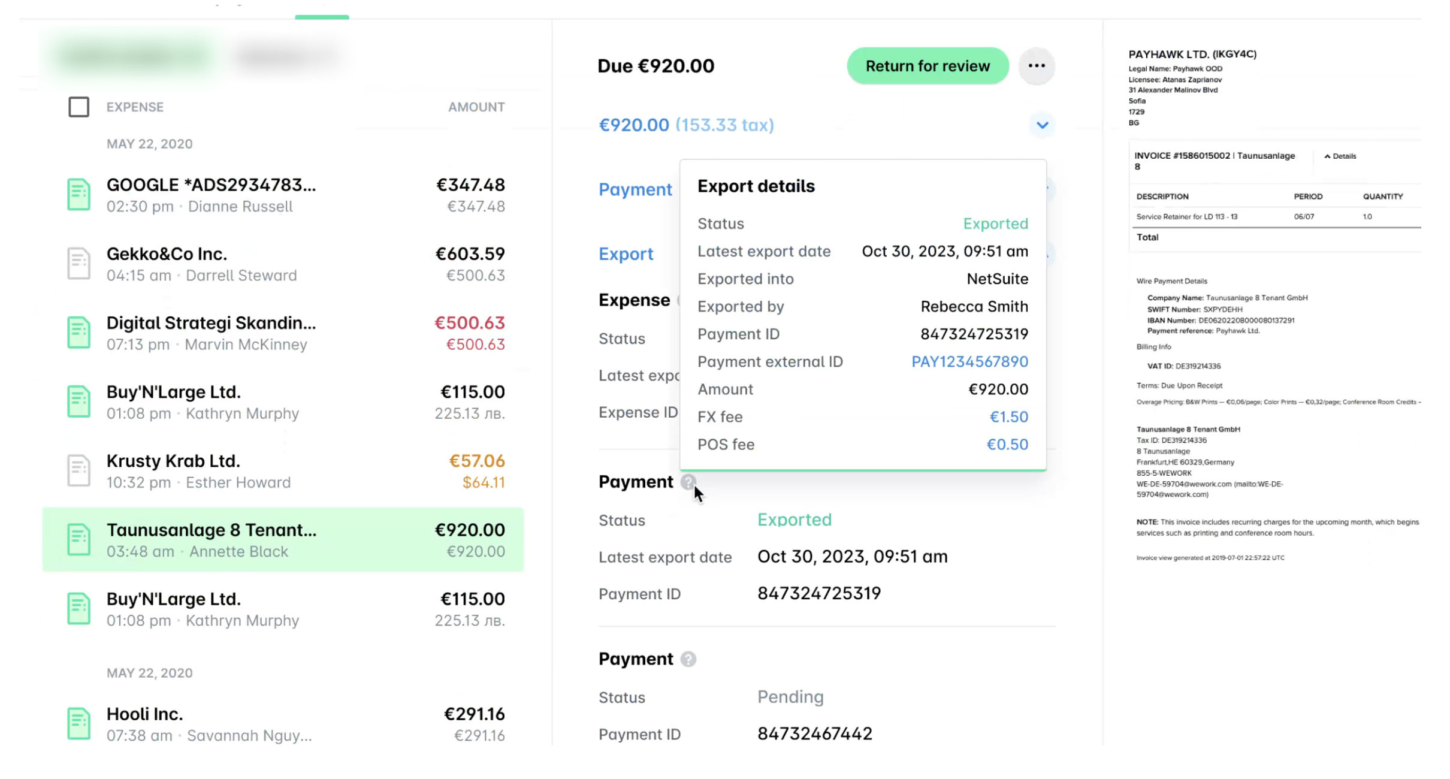Click the receipt icon on Hooli Inc. expense

(78, 723)
